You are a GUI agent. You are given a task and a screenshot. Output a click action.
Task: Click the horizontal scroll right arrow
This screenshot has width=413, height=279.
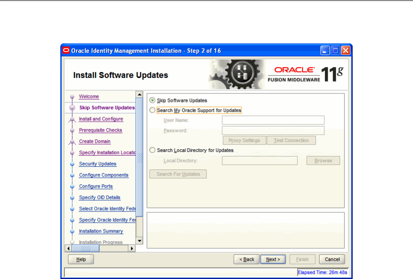(132, 248)
